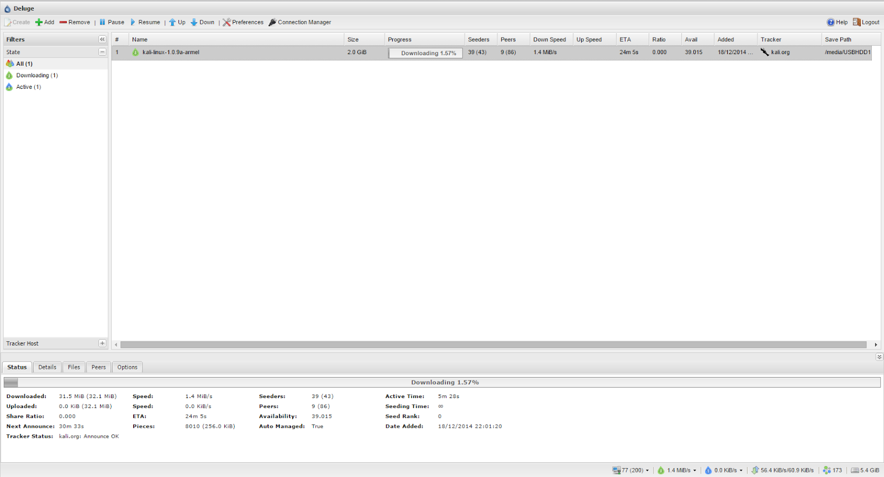The height and width of the screenshot is (477, 884).
Task: Open the Connection Manager
Action: pos(300,22)
